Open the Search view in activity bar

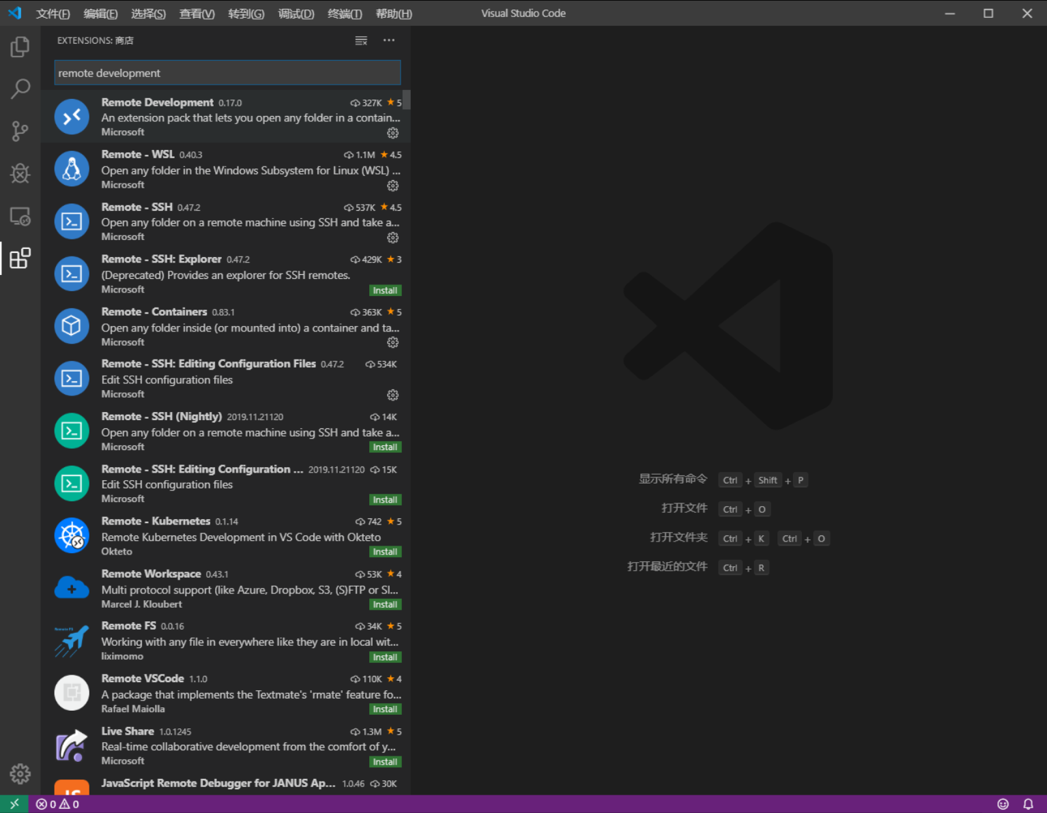(x=20, y=89)
